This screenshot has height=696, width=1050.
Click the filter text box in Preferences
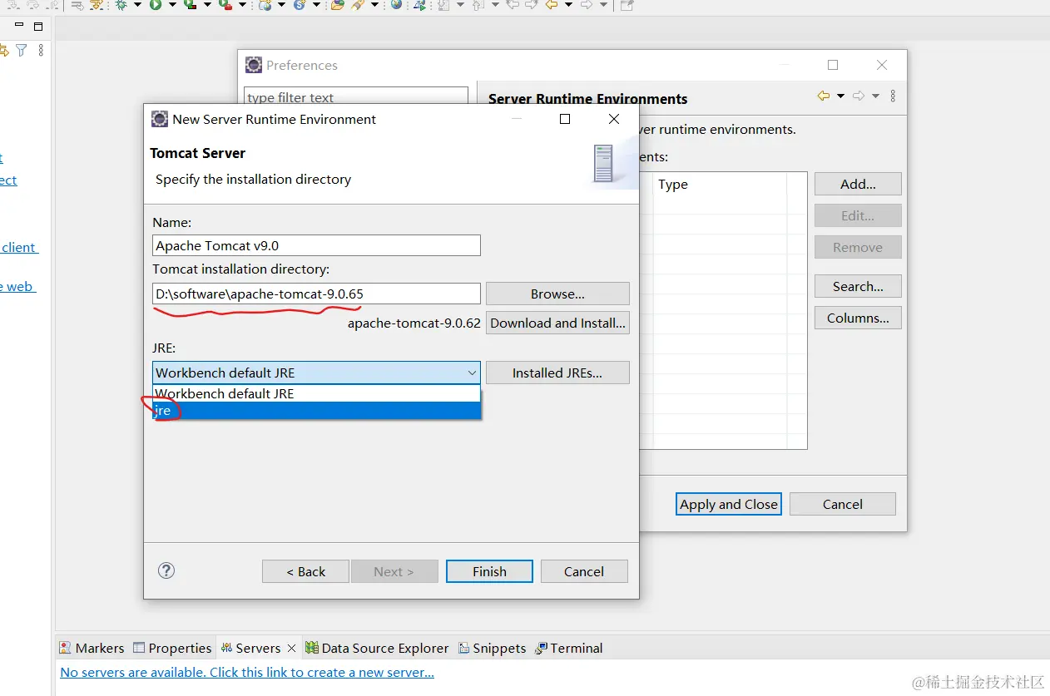(x=356, y=96)
